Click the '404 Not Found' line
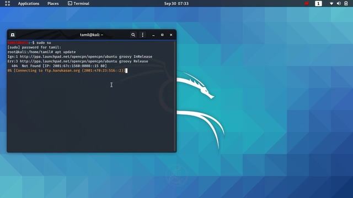Screen dimensions: 353x198 [59, 66]
